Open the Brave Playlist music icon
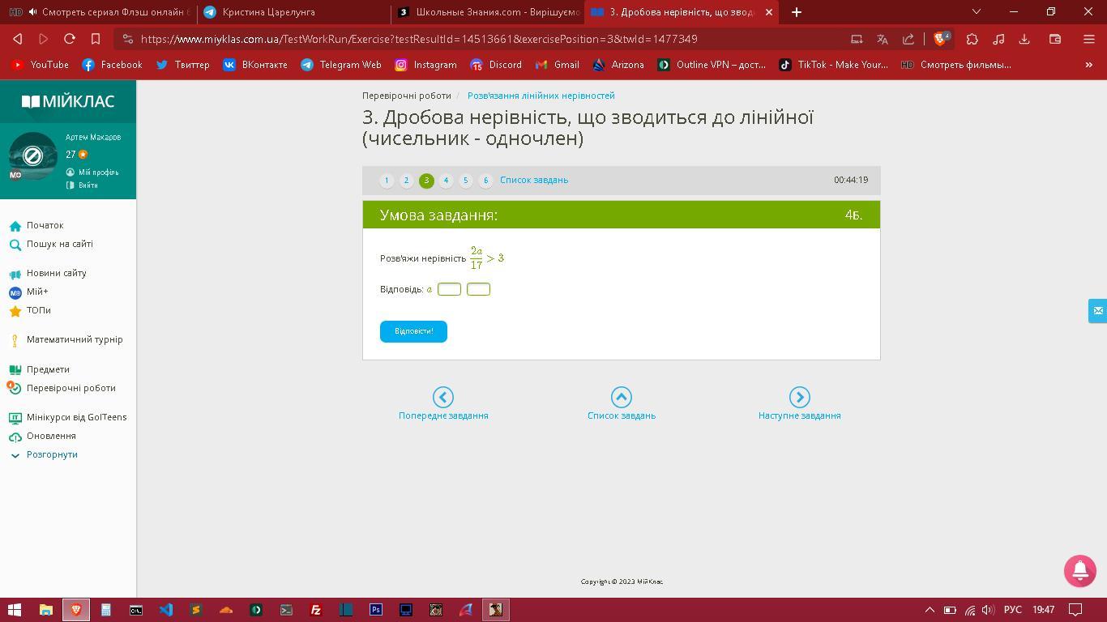The height and width of the screenshot is (622, 1107). click(x=998, y=39)
